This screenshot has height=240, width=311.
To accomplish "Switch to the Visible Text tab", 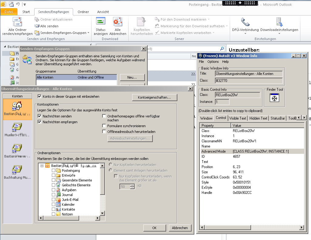I will tap(238, 118).
